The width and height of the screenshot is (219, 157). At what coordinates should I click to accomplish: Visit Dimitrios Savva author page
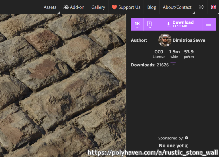[x=189, y=40]
